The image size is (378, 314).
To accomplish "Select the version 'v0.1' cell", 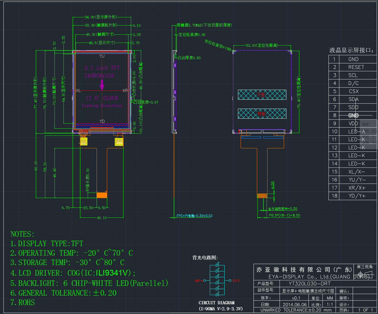I will coord(296,298).
